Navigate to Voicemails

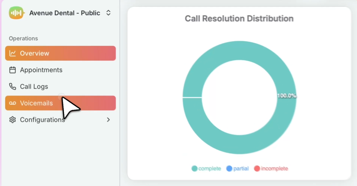click(36, 103)
